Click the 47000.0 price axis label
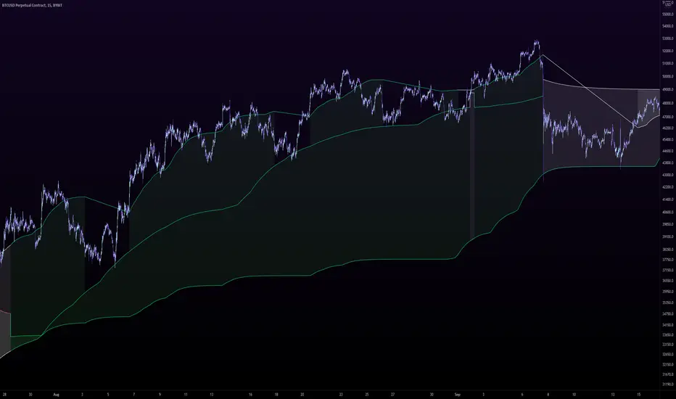676x399 pixels. click(x=668, y=117)
